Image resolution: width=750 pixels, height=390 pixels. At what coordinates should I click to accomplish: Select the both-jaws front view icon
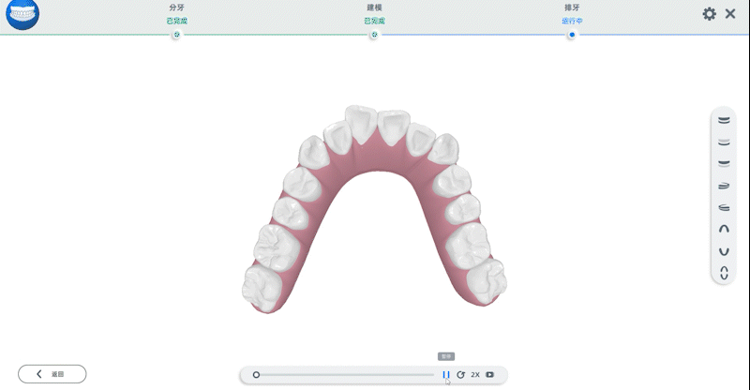tap(724, 121)
